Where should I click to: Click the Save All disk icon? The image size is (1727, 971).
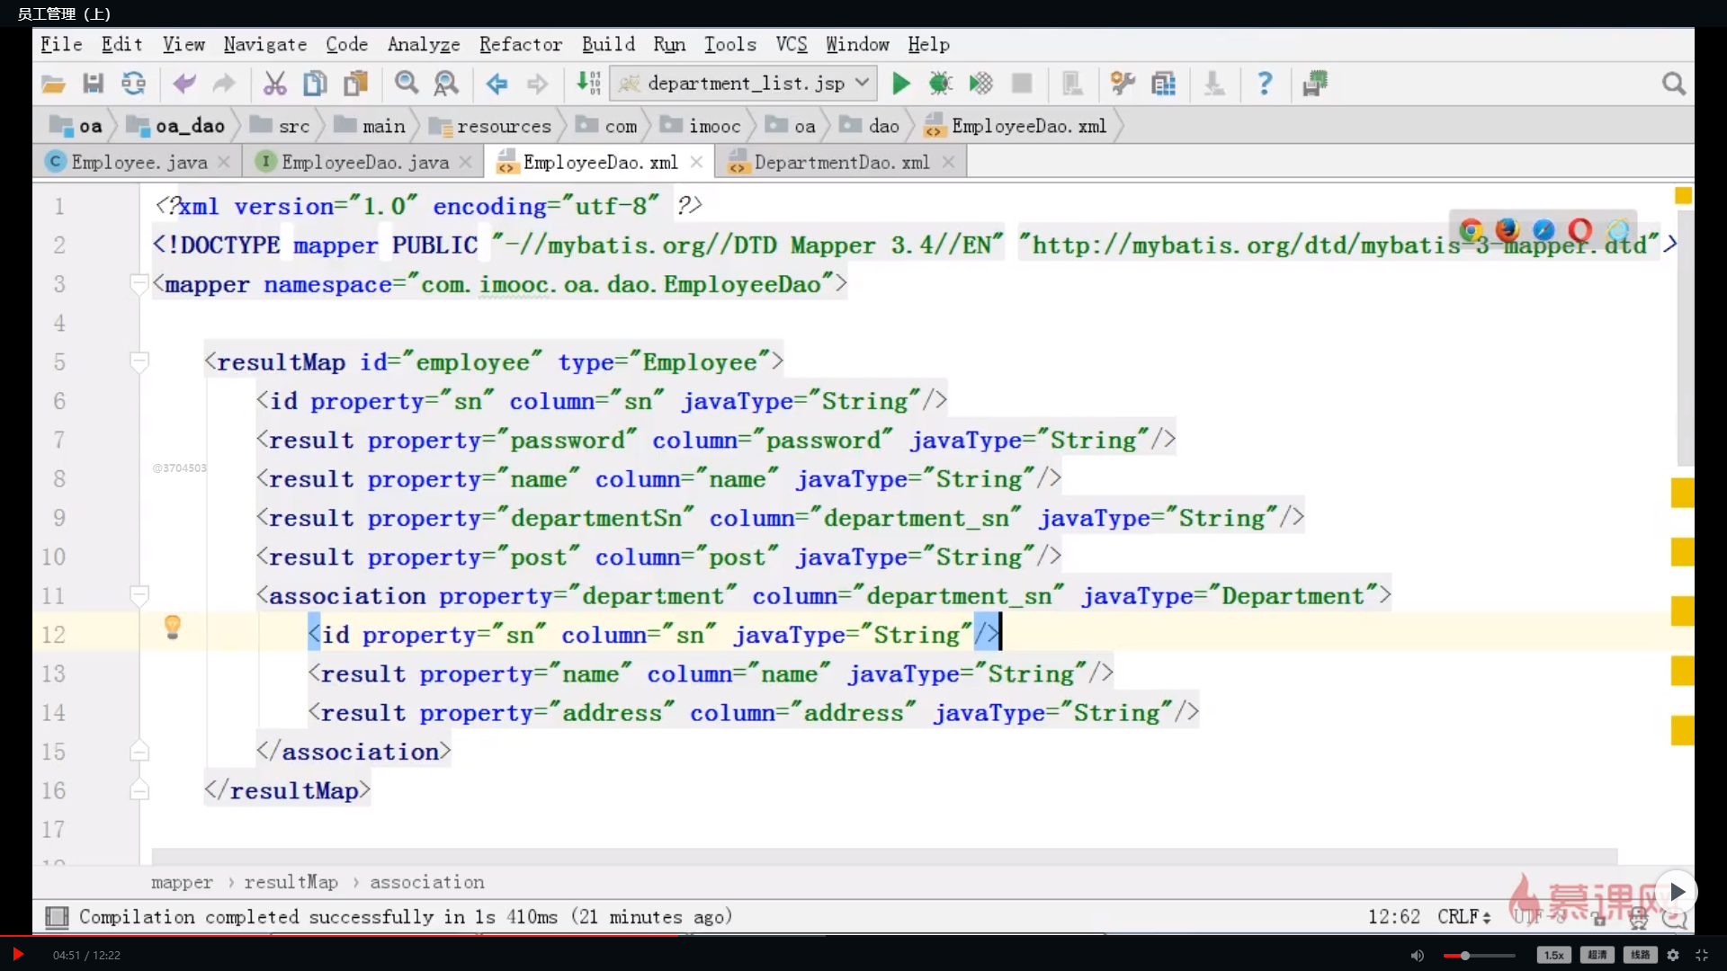coord(93,84)
